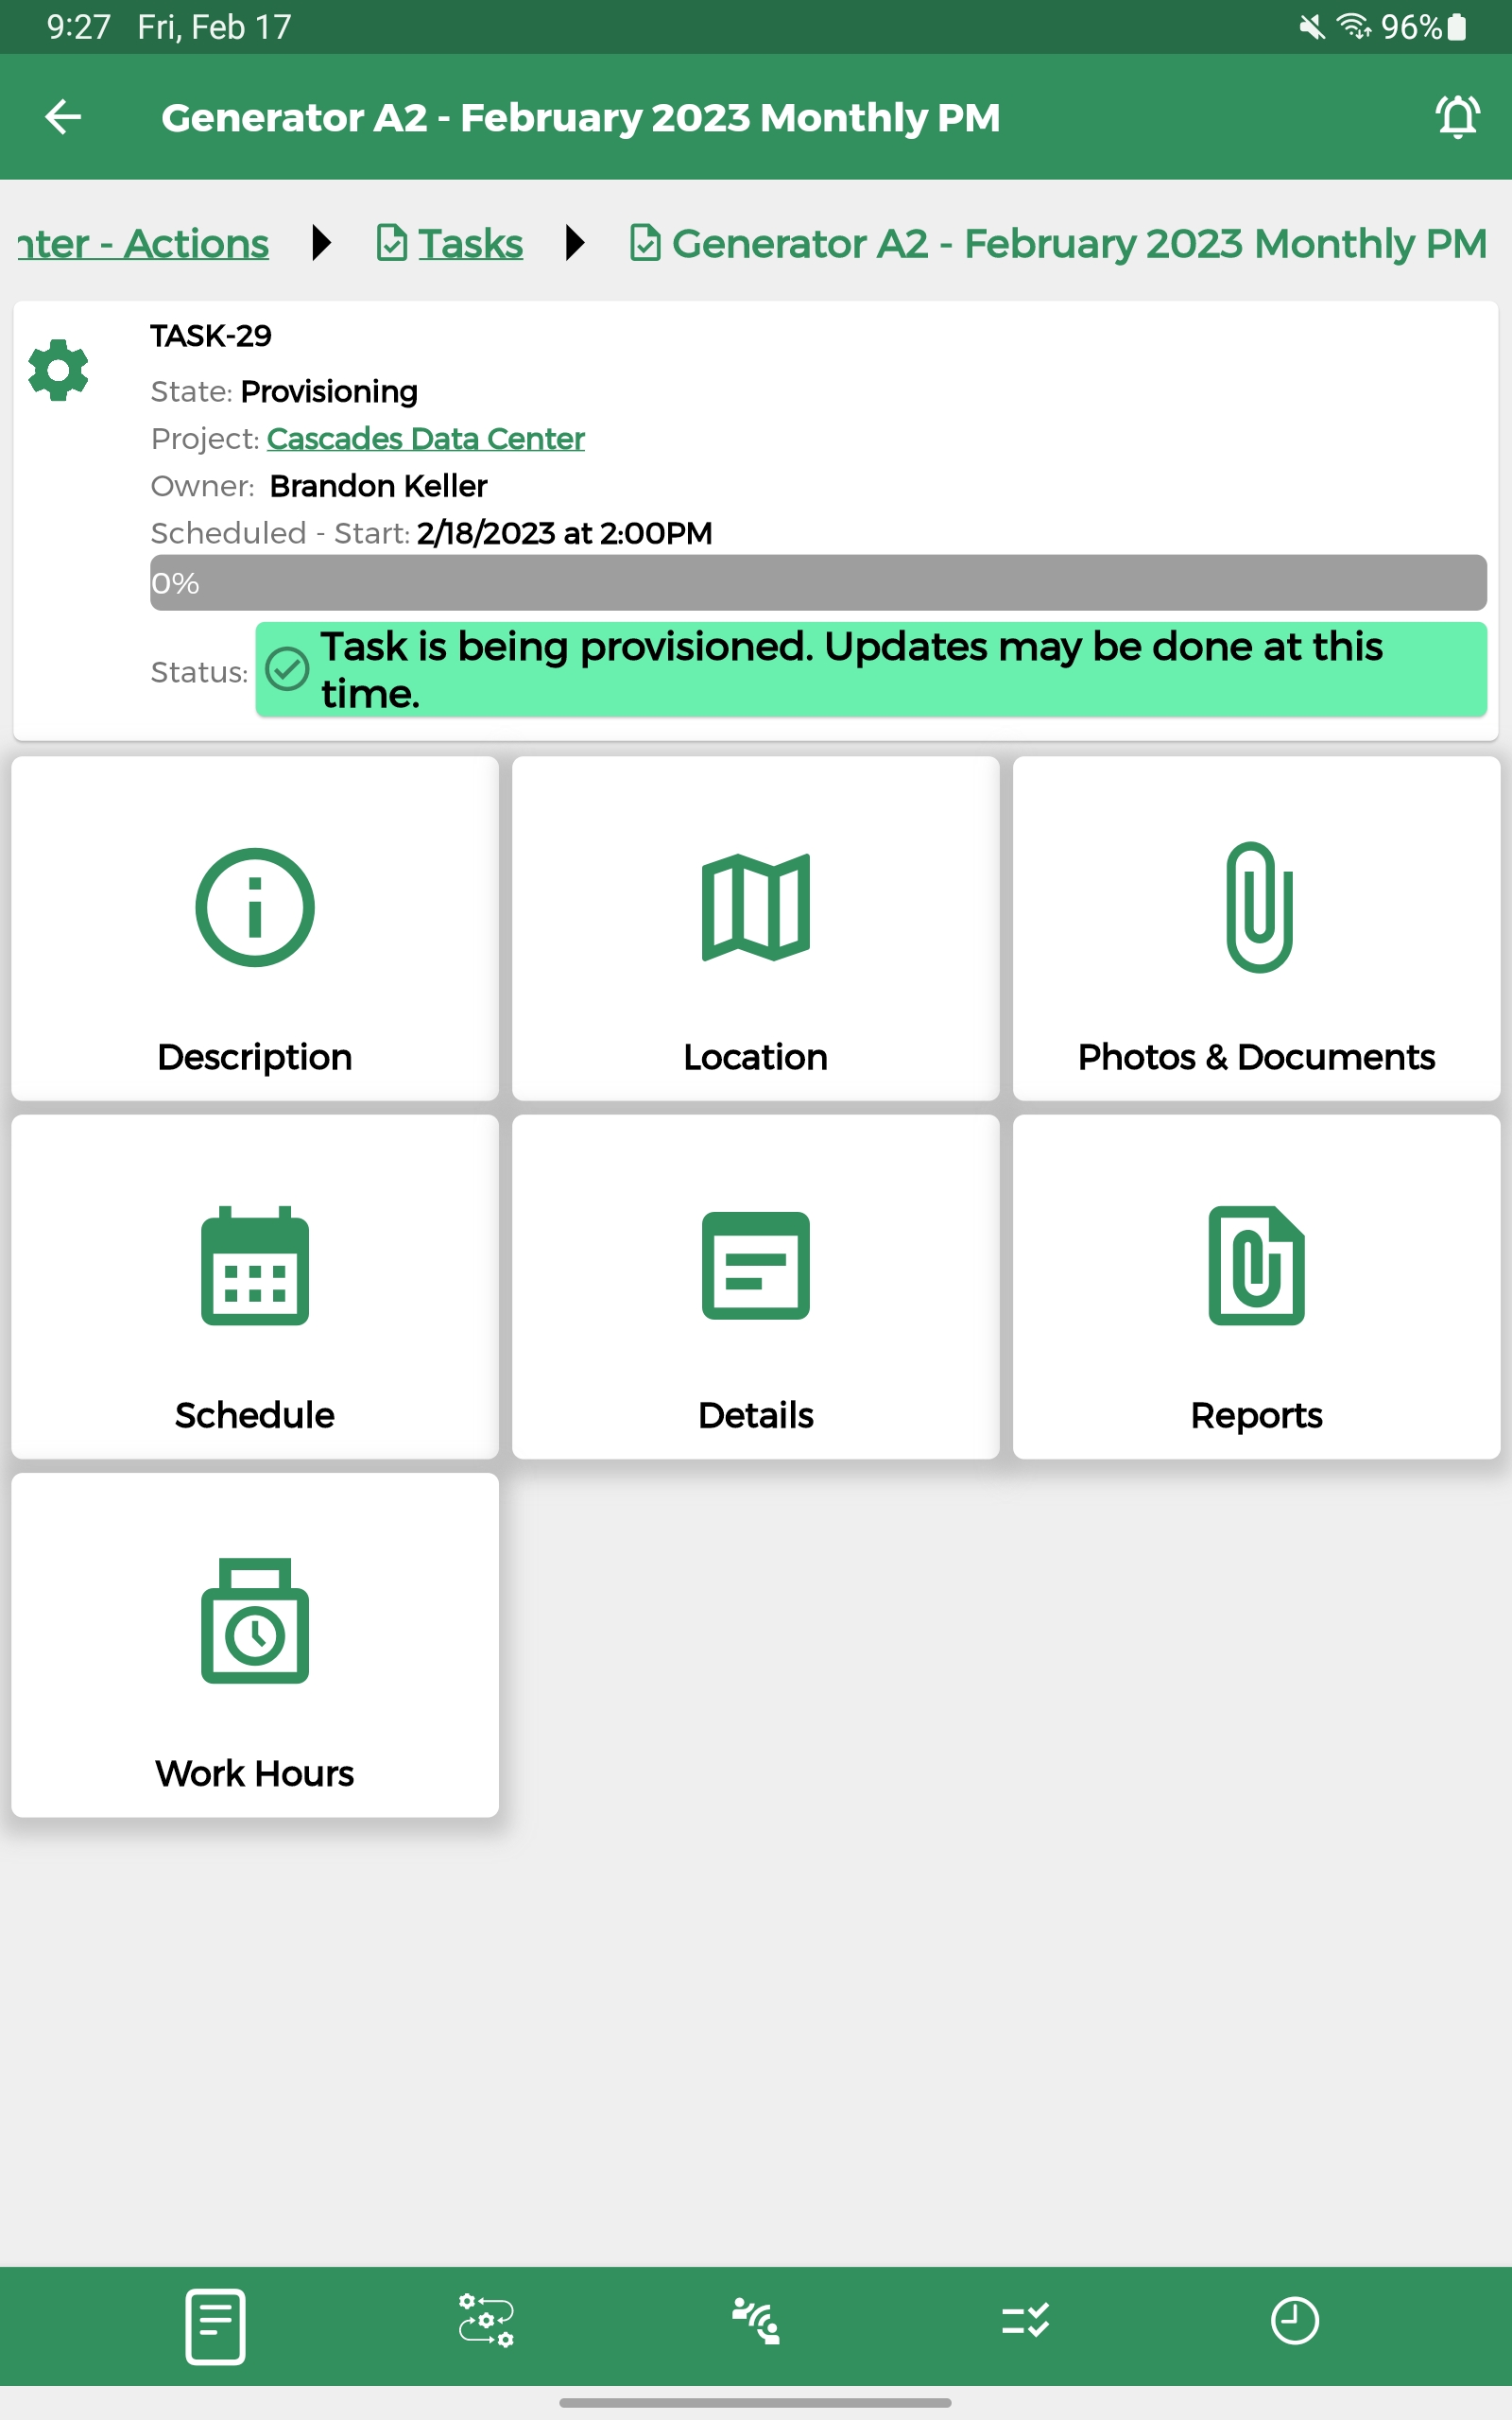
Task: Open the Details tile
Action: (x=756, y=1286)
